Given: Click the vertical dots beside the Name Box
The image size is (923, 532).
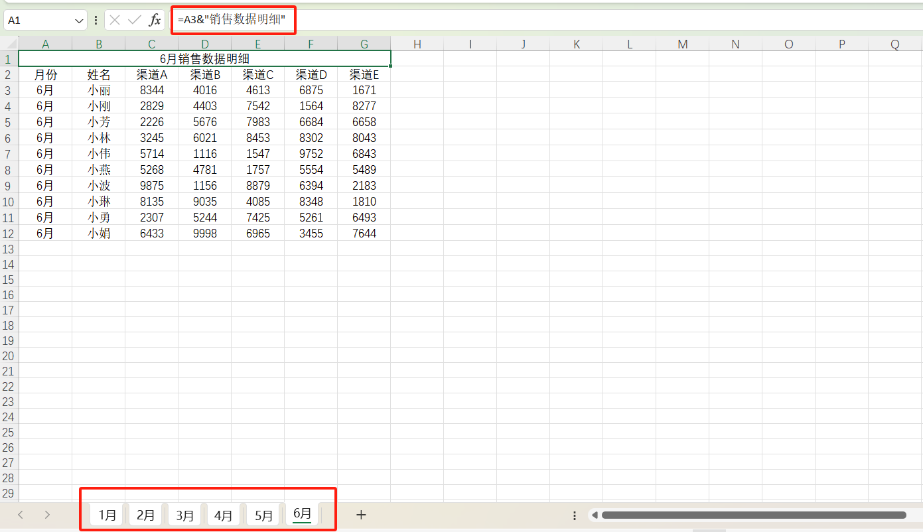Looking at the screenshot, I should click(x=96, y=21).
